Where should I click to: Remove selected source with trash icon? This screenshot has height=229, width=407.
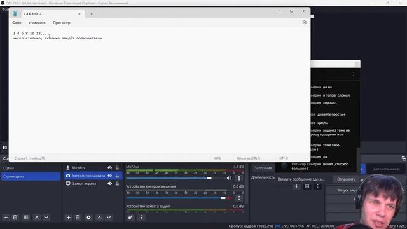[x=78, y=218]
